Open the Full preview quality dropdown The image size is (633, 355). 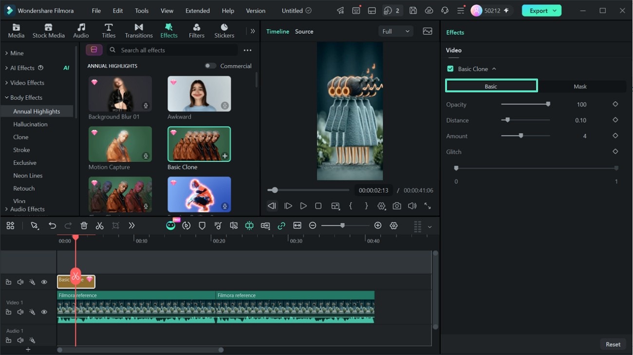pyautogui.click(x=396, y=31)
